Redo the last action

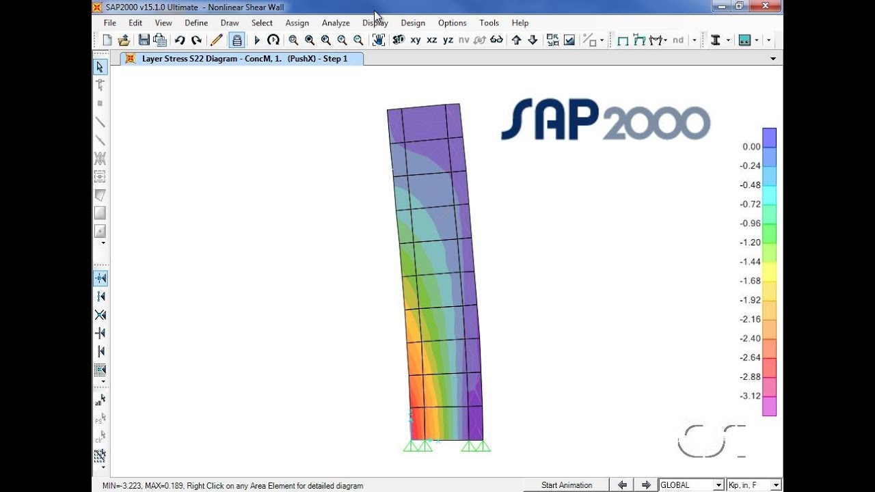197,40
